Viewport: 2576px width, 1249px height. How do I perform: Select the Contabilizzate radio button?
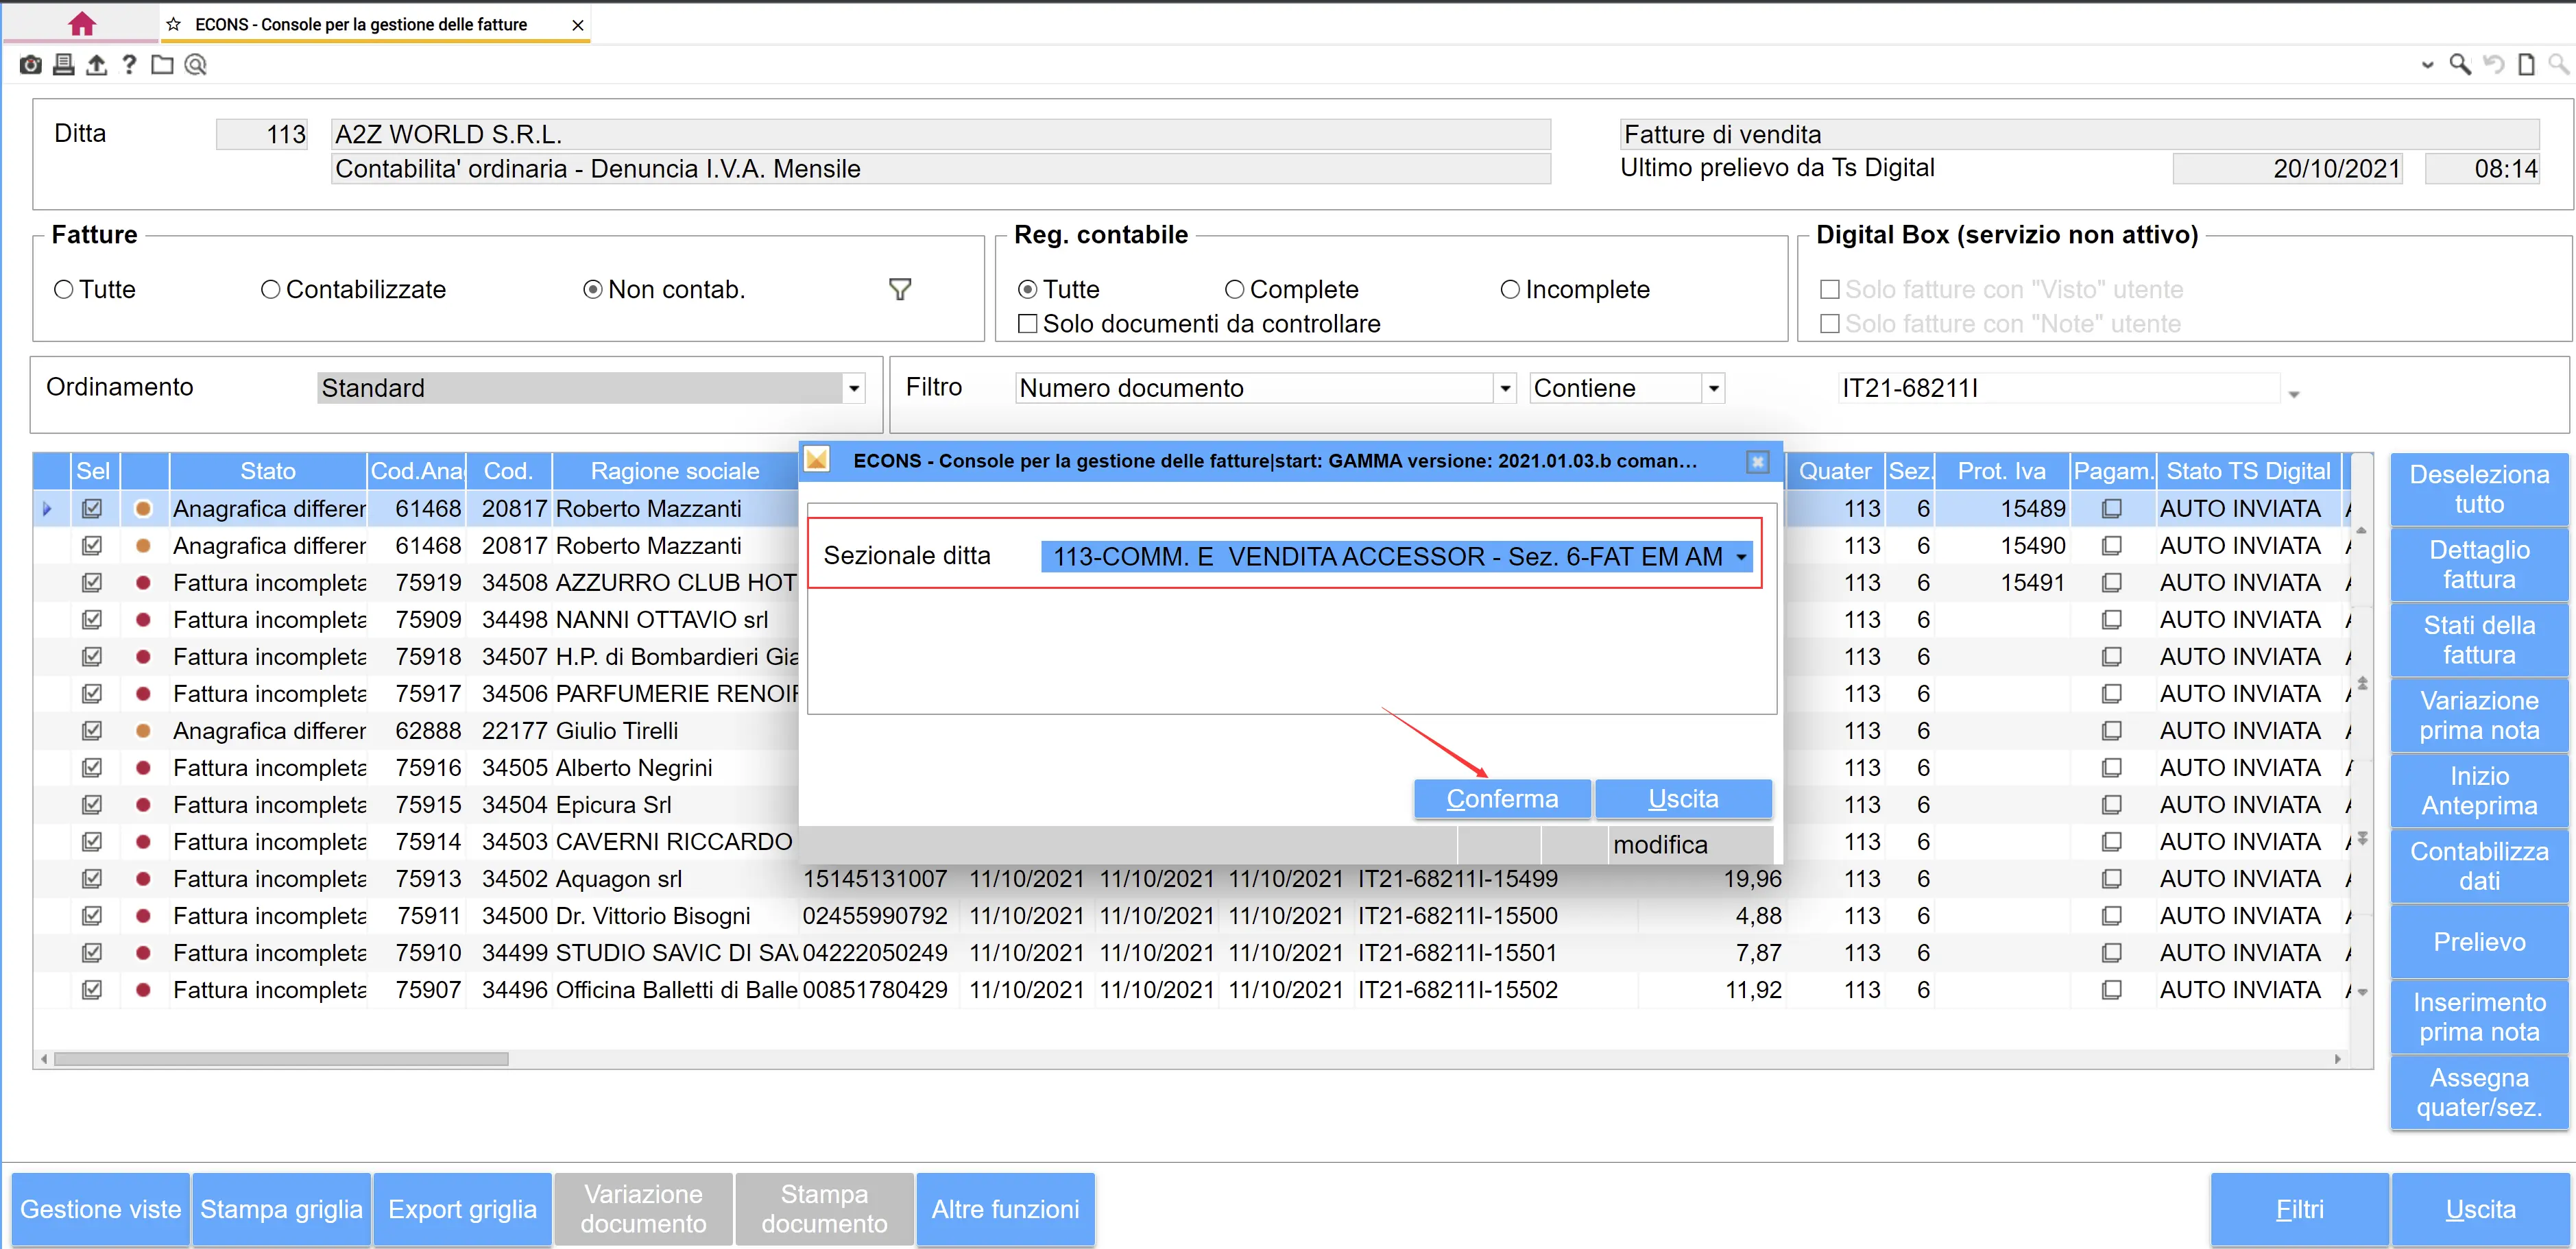270,290
